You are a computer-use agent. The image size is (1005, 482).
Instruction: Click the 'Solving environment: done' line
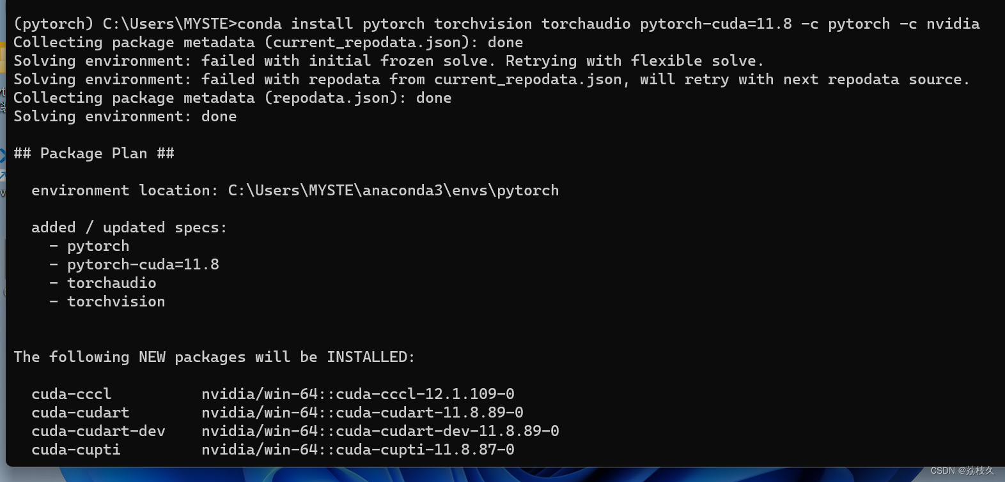pos(125,117)
